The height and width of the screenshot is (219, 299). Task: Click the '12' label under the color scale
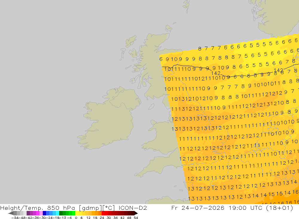[88, 218]
